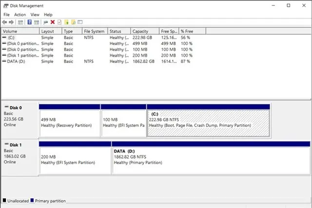Click the Forward arrow toolbar icon
The height and width of the screenshot is (208, 312).
(11, 22)
